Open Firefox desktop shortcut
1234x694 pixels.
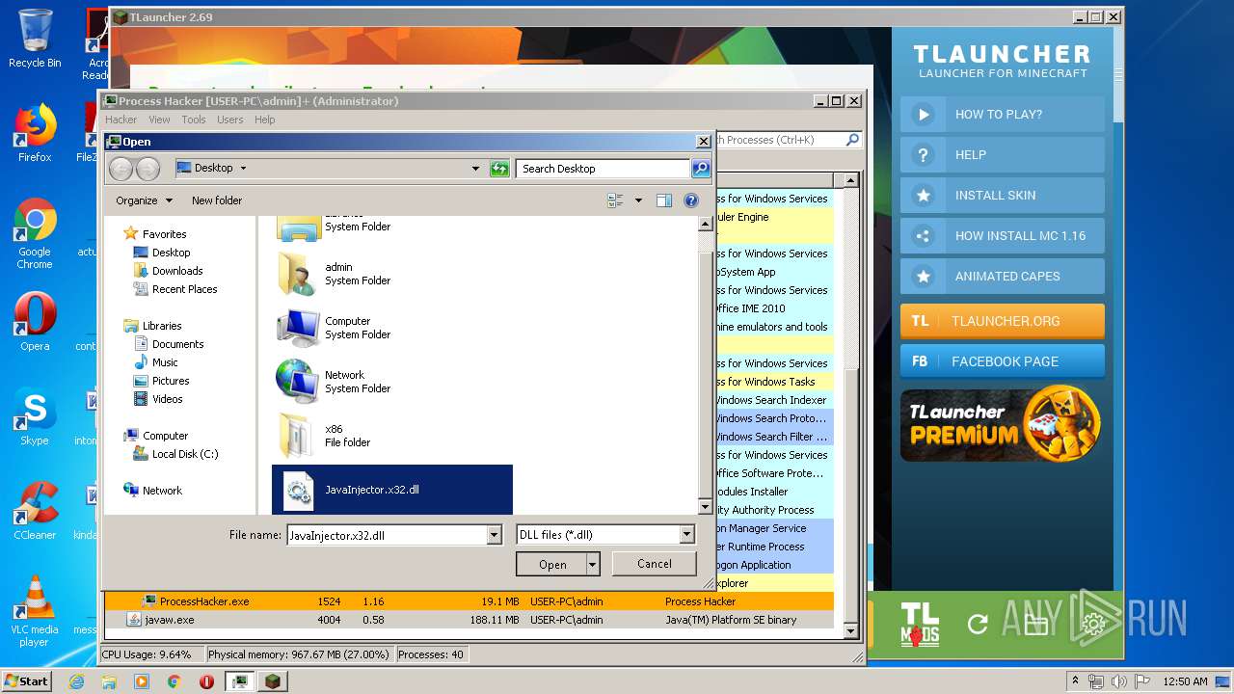(35, 133)
